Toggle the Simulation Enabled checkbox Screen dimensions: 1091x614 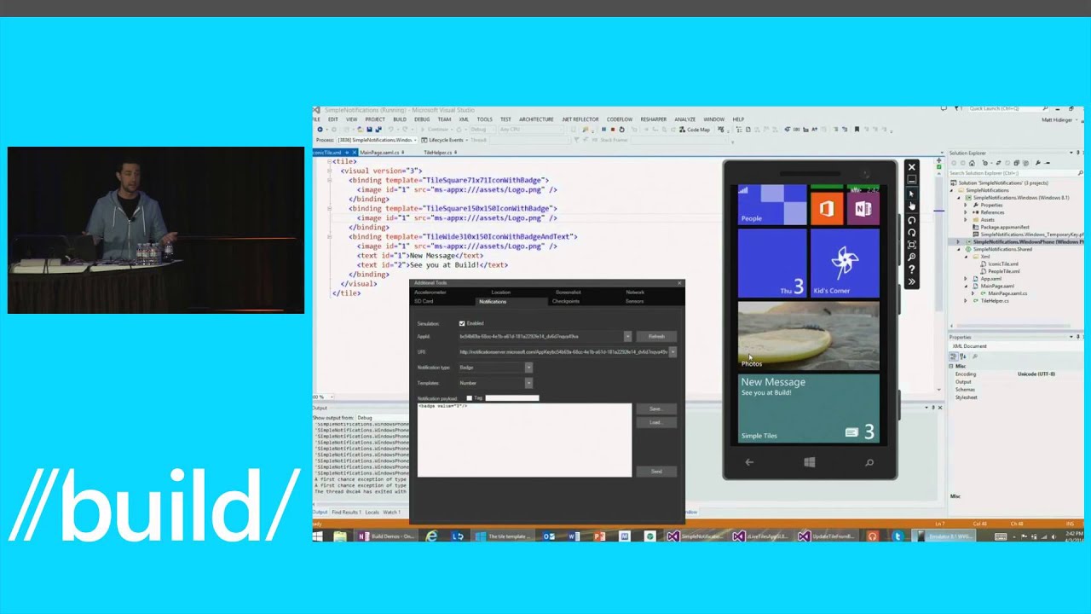coord(462,323)
